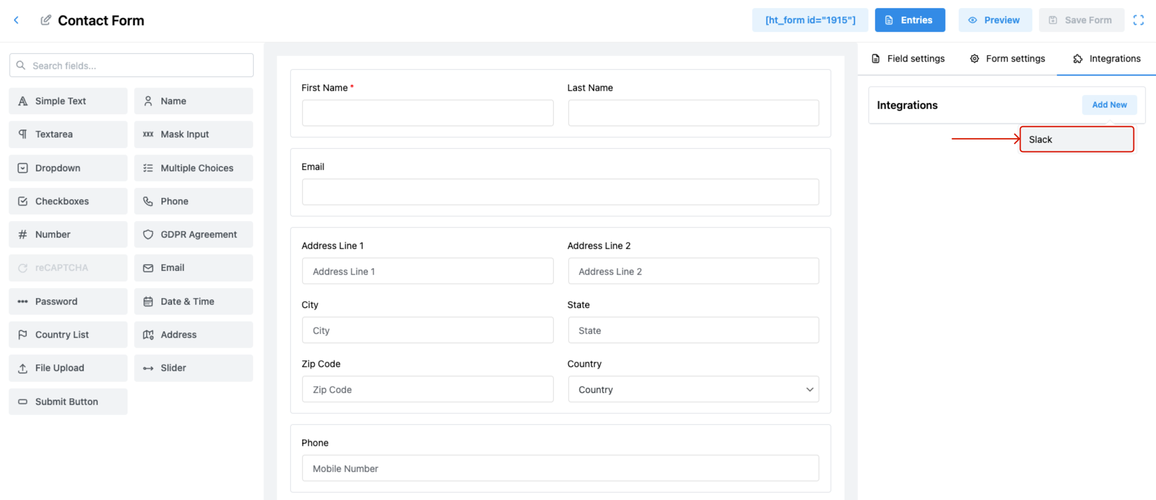1156x500 pixels.
Task: Open the Entries page
Action: pos(910,20)
